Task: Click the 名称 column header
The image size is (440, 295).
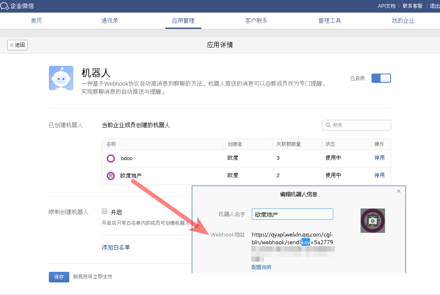Action: pos(111,144)
